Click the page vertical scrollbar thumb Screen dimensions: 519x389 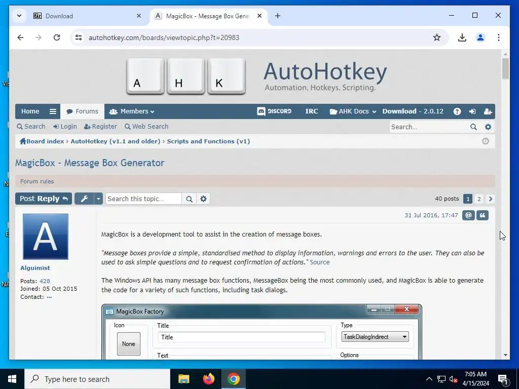pyautogui.click(x=505, y=68)
